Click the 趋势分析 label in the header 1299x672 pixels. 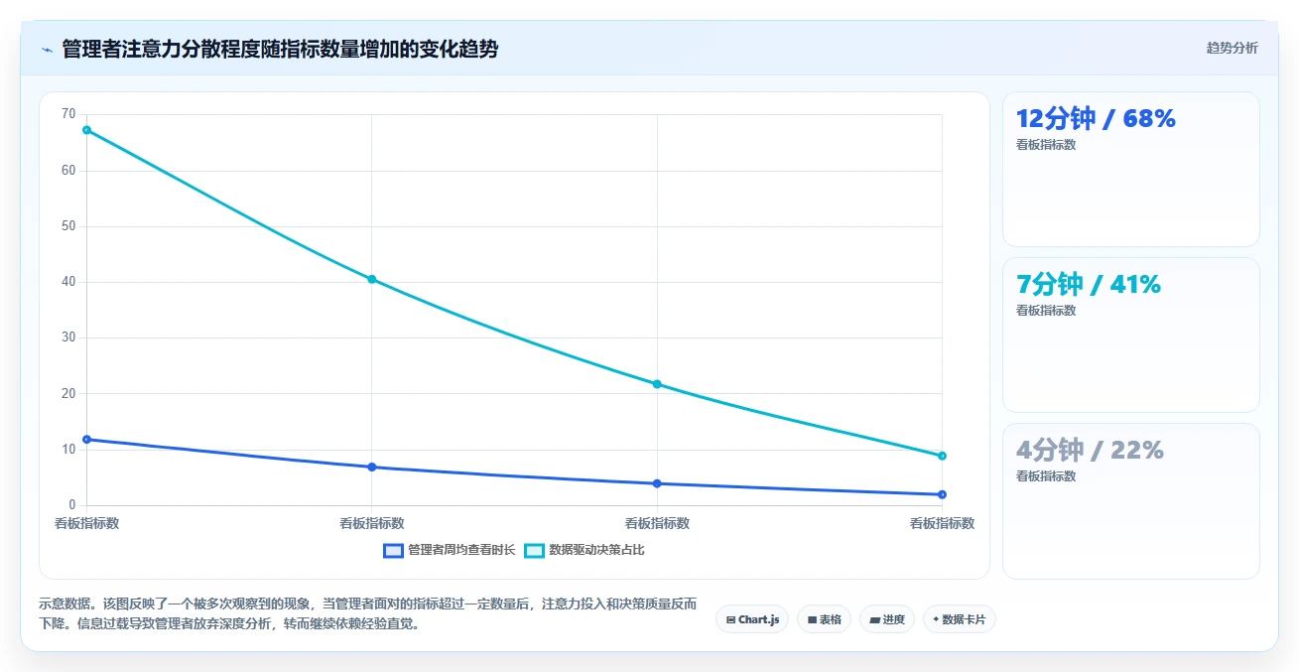click(x=1232, y=48)
